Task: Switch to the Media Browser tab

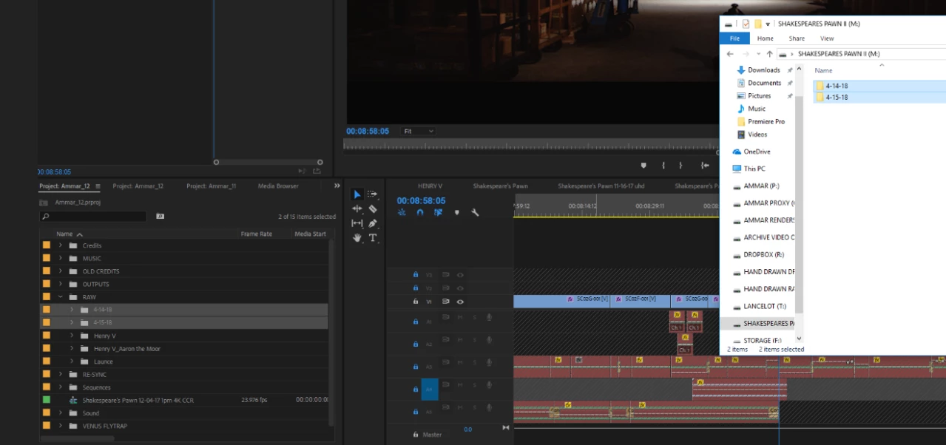Action: coord(277,186)
